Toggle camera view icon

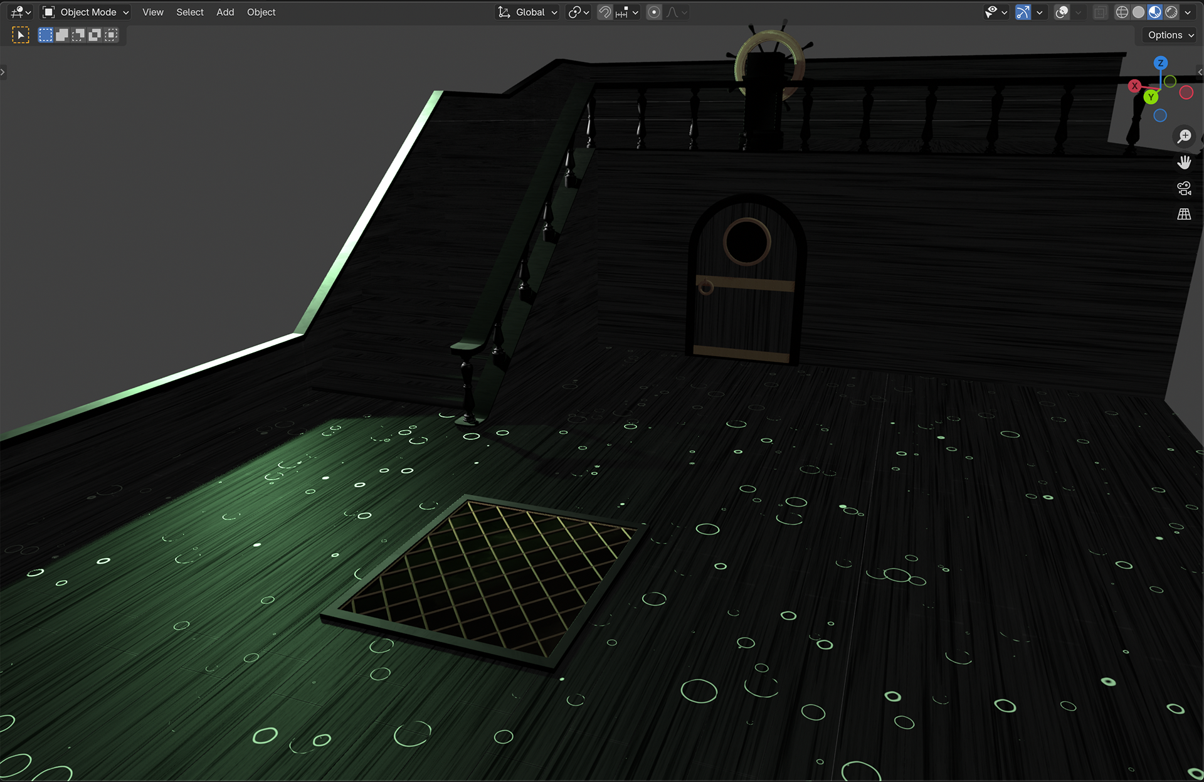(x=1184, y=188)
